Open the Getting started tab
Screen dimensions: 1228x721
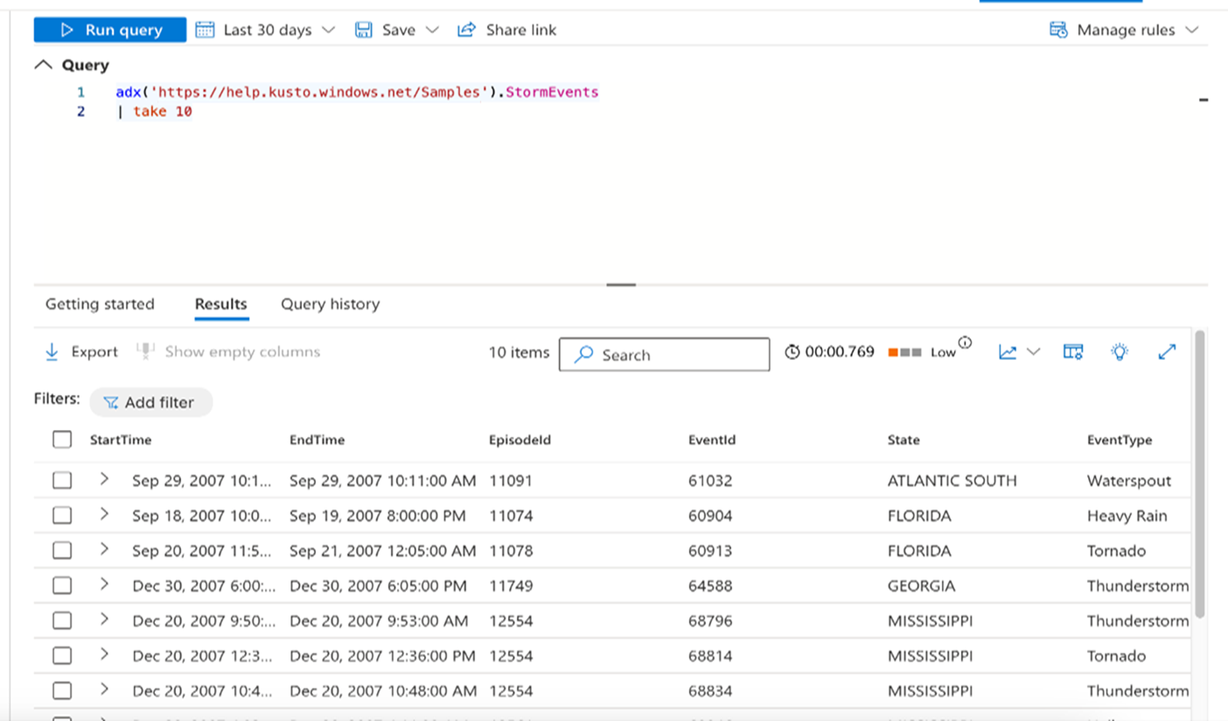(100, 304)
